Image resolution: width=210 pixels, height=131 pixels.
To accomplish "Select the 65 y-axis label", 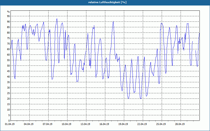I will [x=8, y=49].
